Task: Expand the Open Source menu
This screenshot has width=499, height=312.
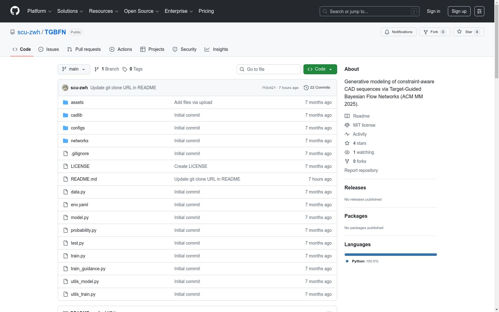Action: tap(142, 11)
